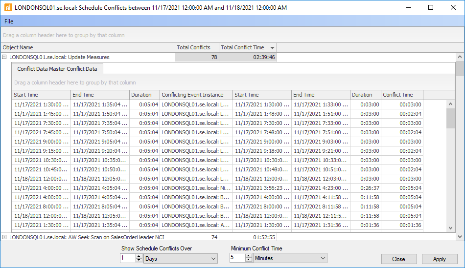Select Total Conflict Time 02:39:46 cell
The height and width of the screenshot is (268, 465).
(x=248, y=57)
